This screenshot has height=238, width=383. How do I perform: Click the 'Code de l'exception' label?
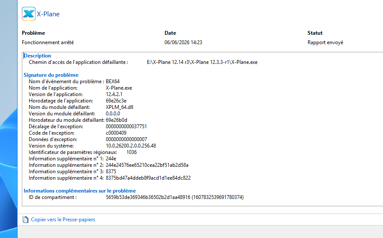(x=51, y=133)
